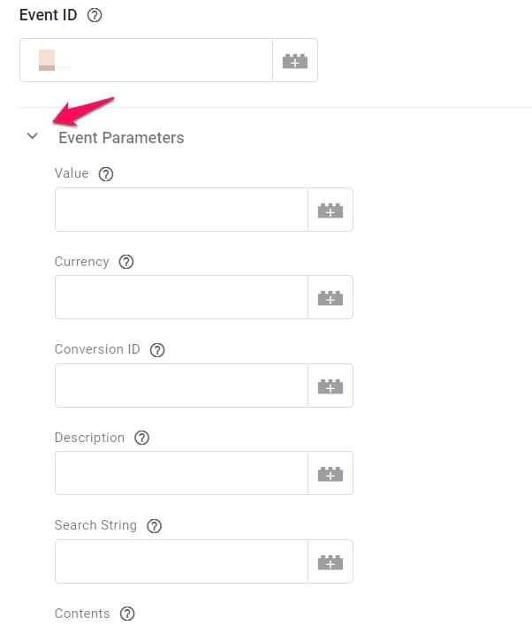Show help tooltip for Currency

(126, 262)
